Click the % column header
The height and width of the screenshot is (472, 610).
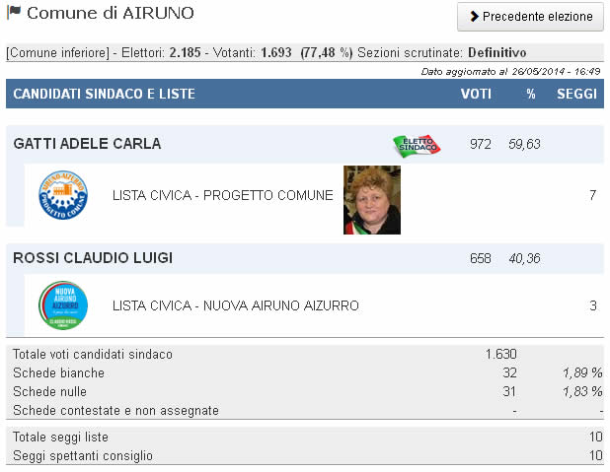click(x=531, y=94)
